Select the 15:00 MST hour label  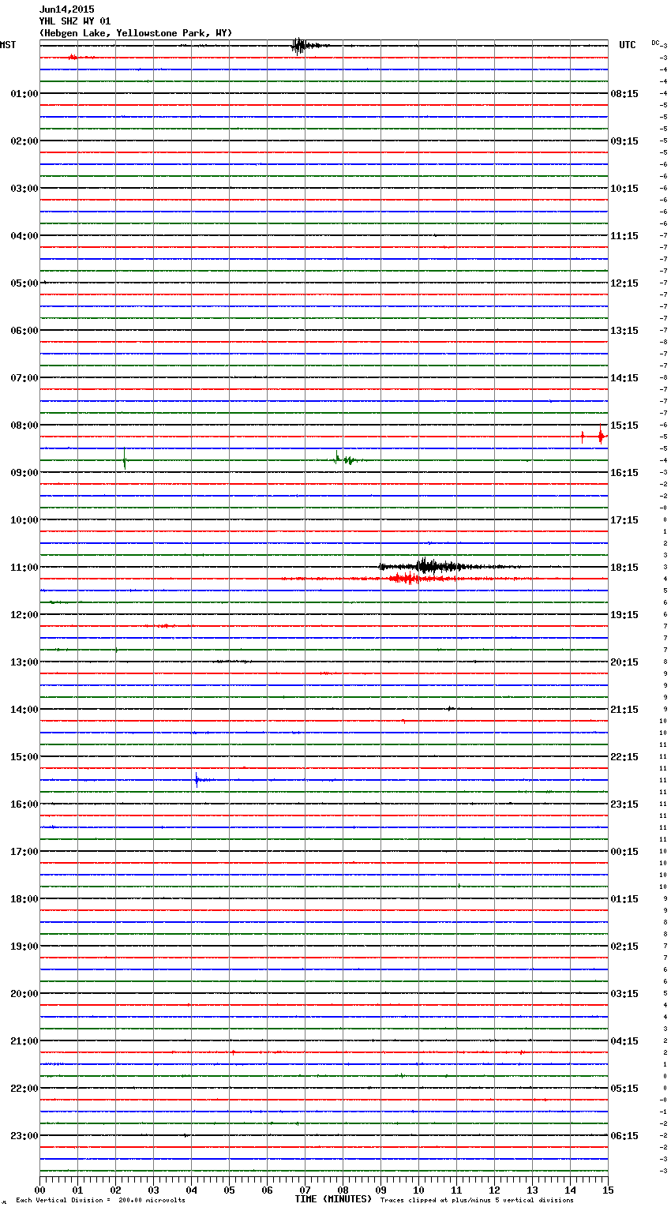pyautogui.click(x=24, y=757)
